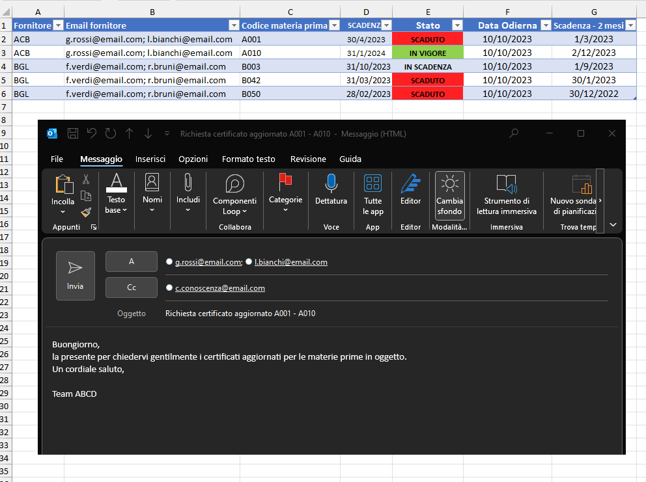Click c.conoscenza@email.com recipient in Cc field
This screenshot has height=482, width=646.
220,288
